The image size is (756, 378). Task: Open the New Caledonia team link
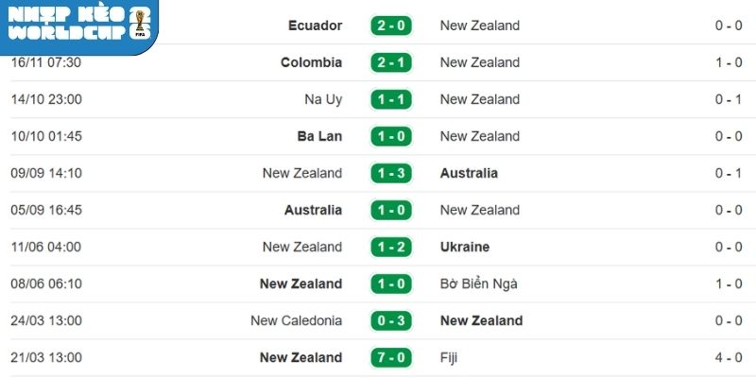[x=296, y=320]
